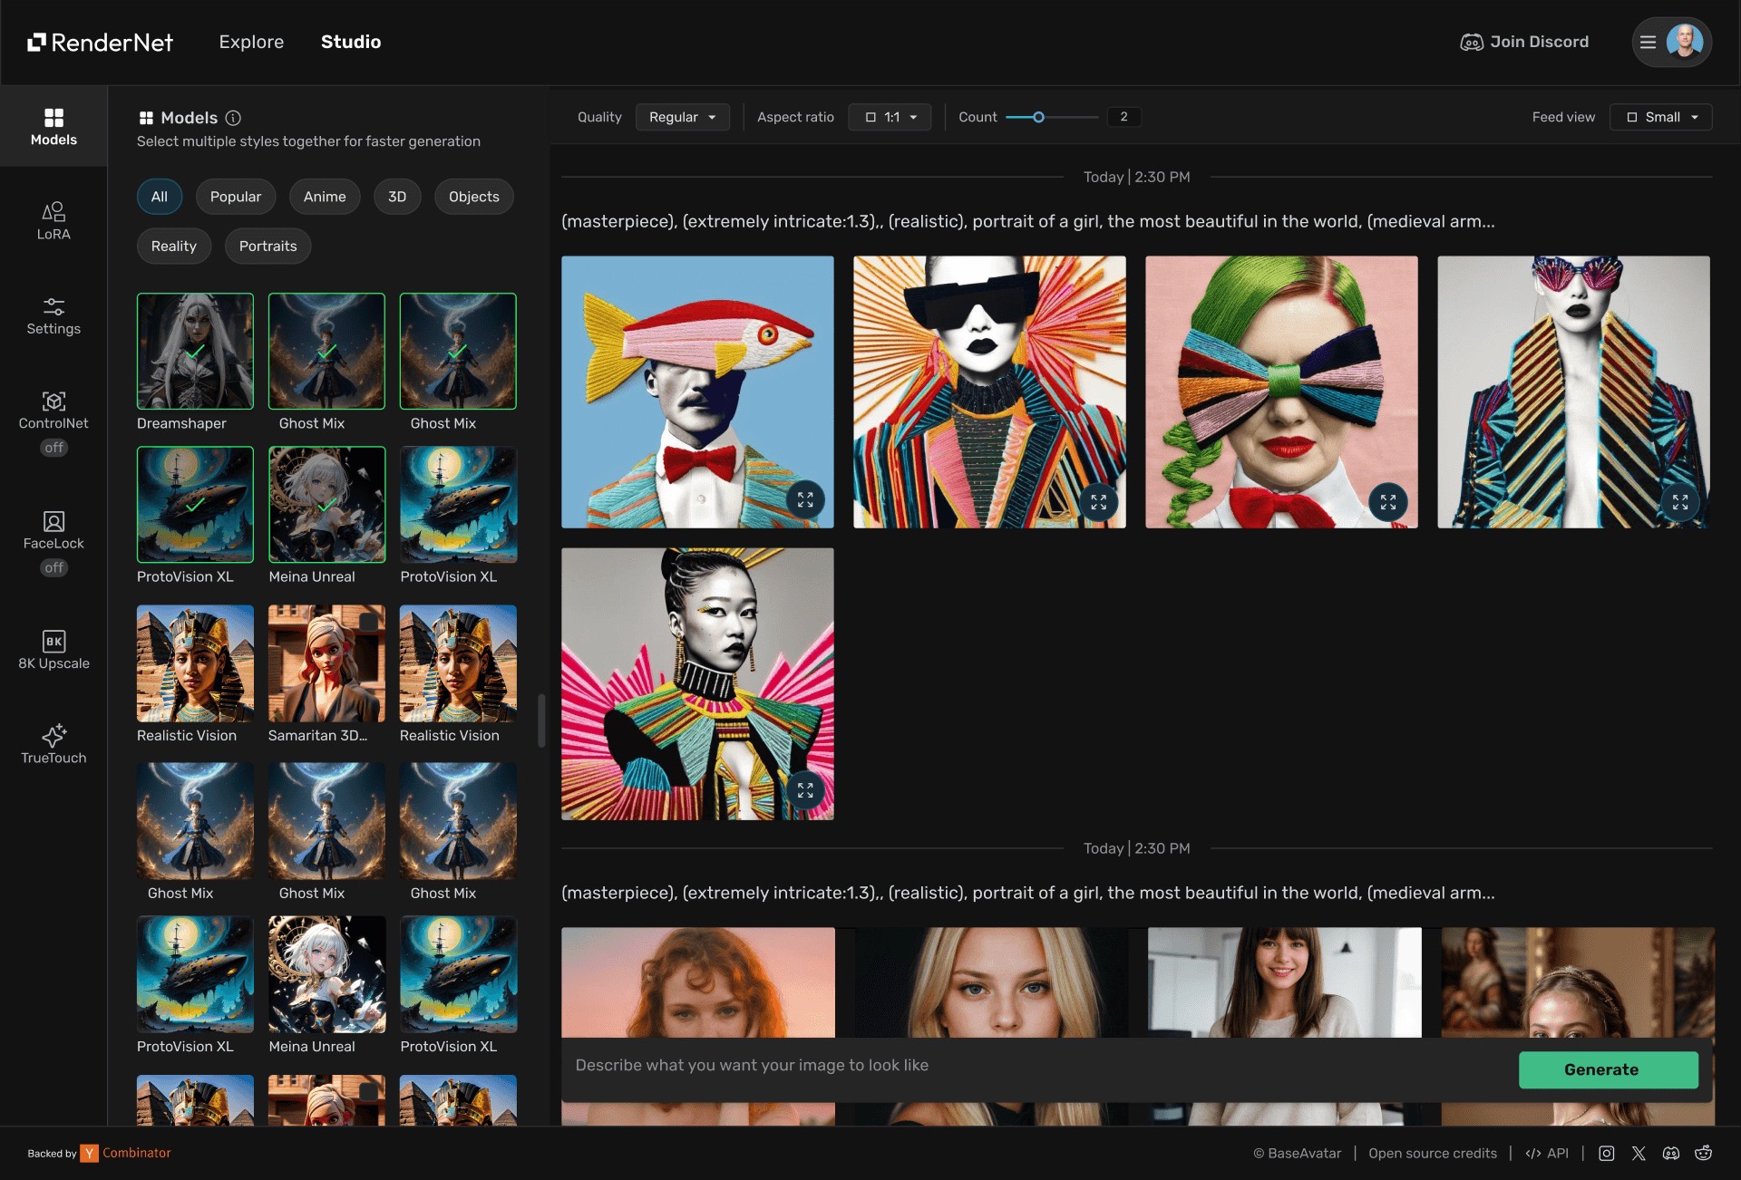Click the Join Discord link

(1524, 42)
